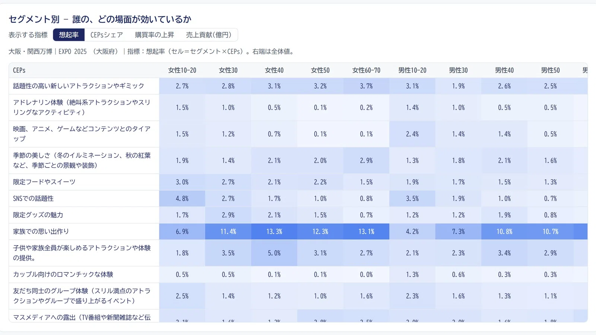The height and width of the screenshot is (335, 596).
Task: Click the 男性10-20 column header
Action: [x=412, y=70]
